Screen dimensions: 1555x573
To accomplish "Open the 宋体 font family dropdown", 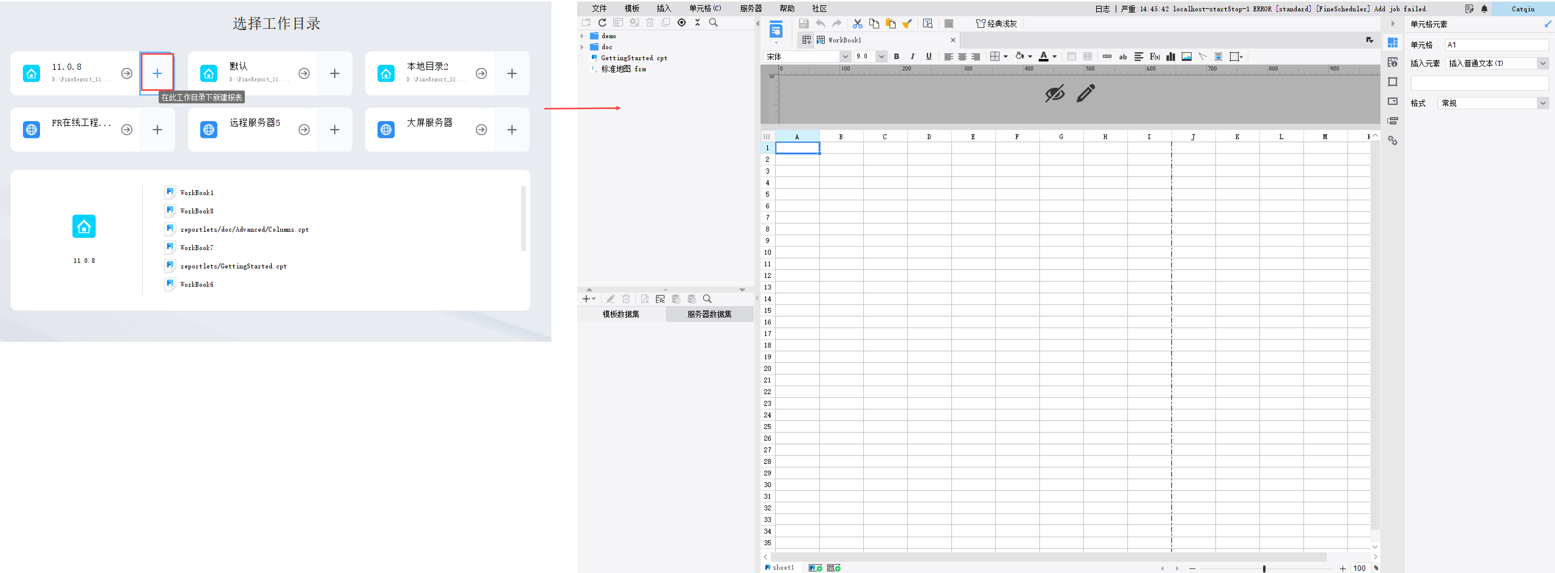I will [x=845, y=56].
